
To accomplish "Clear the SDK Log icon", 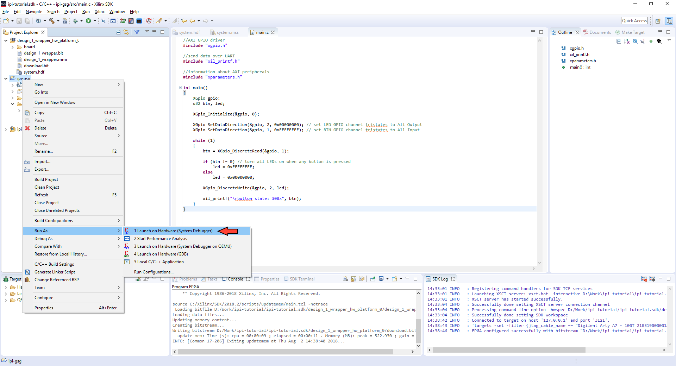I will (x=644, y=279).
